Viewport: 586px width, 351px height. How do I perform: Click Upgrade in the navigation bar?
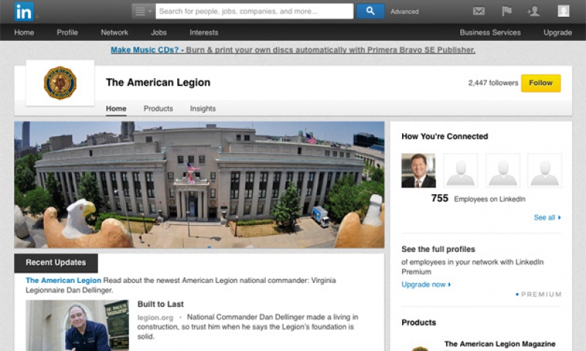[x=557, y=32]
